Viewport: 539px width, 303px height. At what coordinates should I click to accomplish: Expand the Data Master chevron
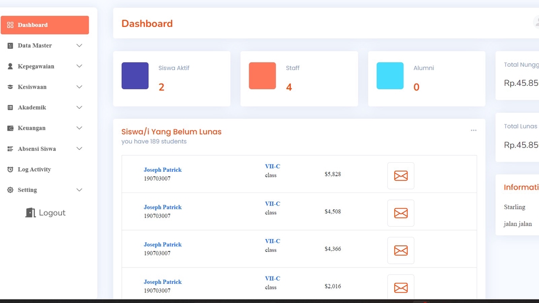[x=79, y=45]
